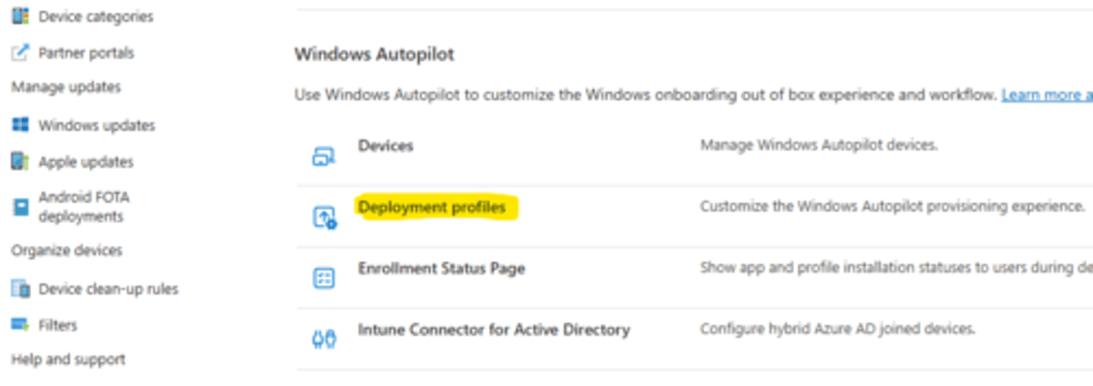Viewport: 1093px width, 386px height.
Task: Click the Device clean-up rules icon
Action: pos(20,289)
